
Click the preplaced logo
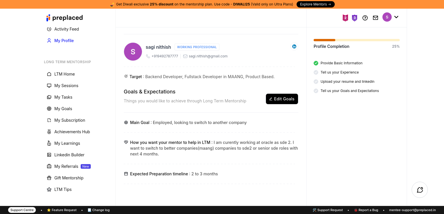(64, 18)
